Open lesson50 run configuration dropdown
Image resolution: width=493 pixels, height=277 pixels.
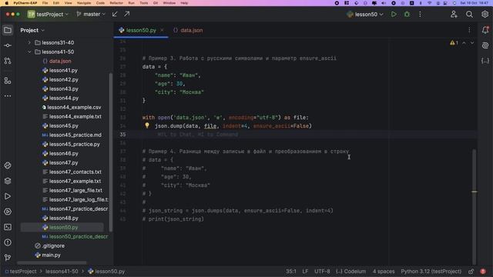tap(365, 14)
